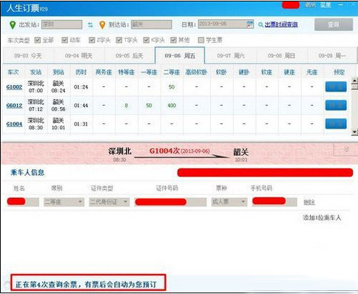Click the orange arrival station pin icon
This screenshot has height=294, width=358.
coord(102,24)
